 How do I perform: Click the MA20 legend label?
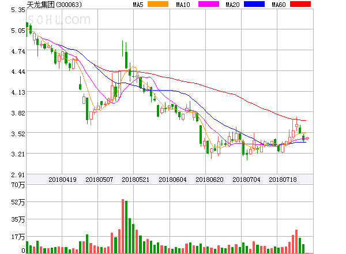(x=232, y=5)
